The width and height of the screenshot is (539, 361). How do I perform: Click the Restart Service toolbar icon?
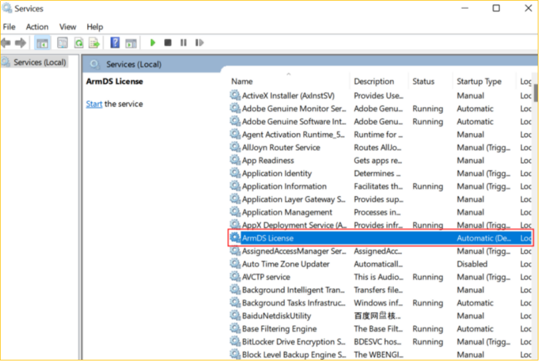(199, 43)
